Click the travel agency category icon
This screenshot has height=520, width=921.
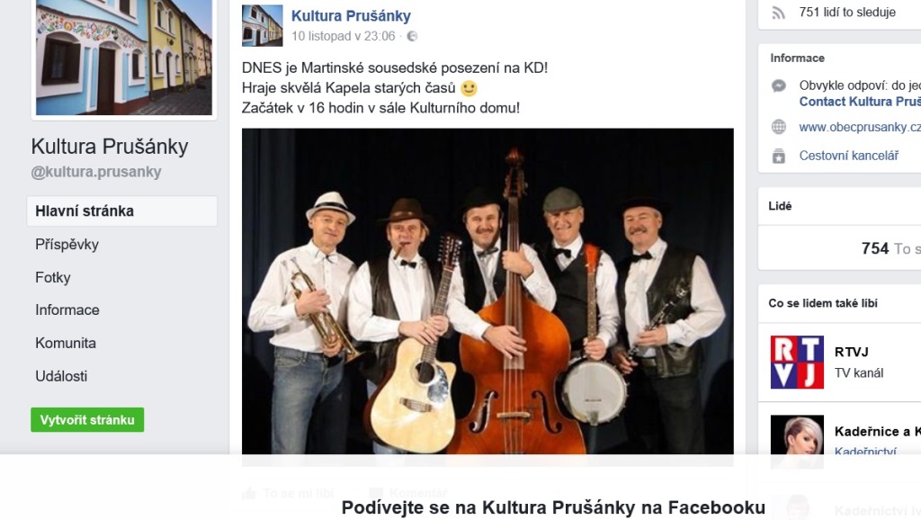click(x=779, y=156)
